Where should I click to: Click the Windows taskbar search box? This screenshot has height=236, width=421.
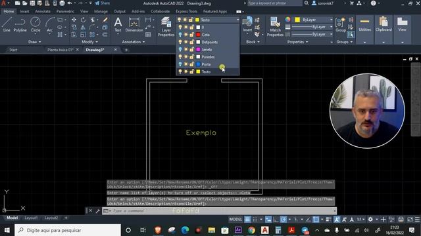tap(68, 230)
